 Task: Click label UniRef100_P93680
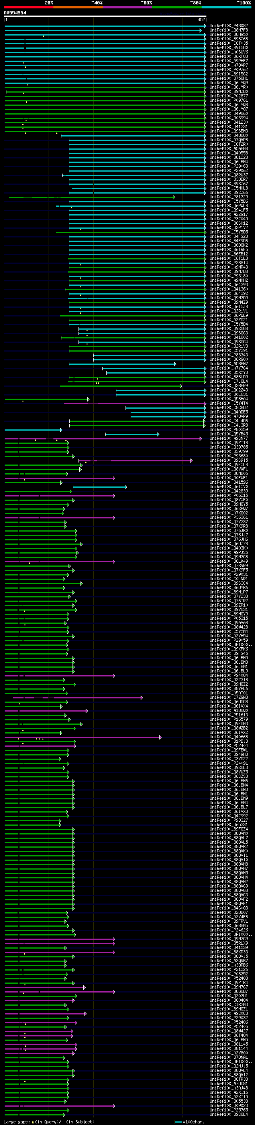coord(229,456)
